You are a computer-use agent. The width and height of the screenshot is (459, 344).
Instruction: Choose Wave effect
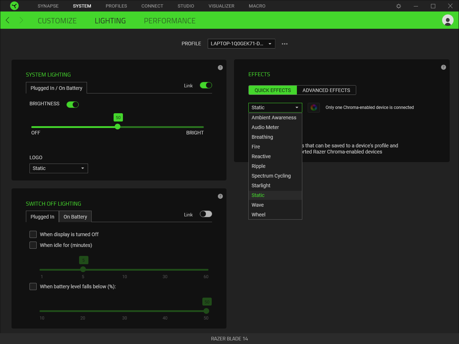tap(275, 205)
